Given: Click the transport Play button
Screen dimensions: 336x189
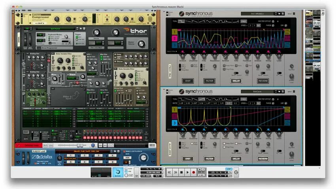Looking at the screenshot, I should point(187,172).
